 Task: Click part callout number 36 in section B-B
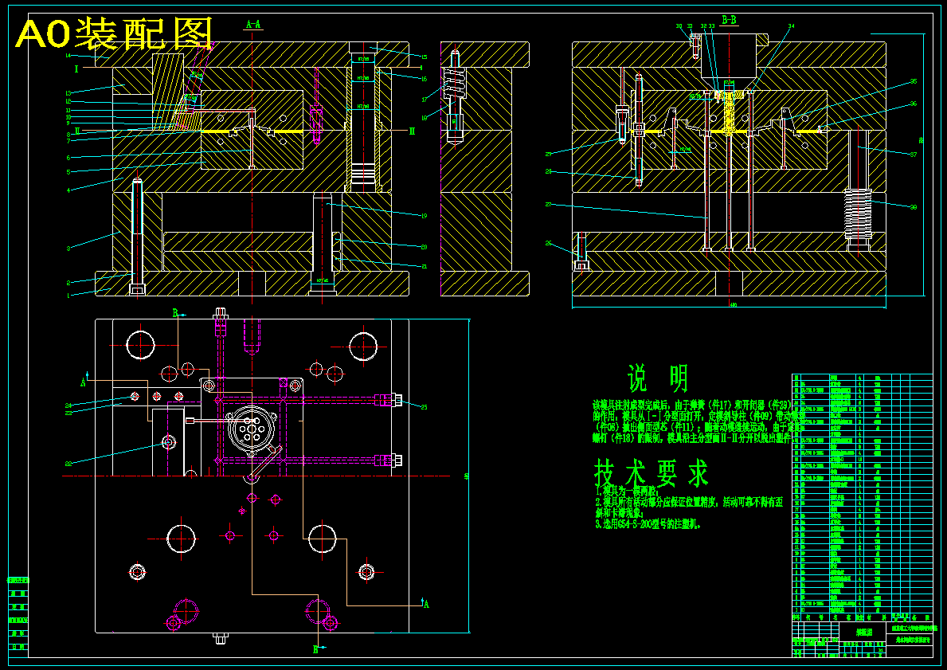click(914, 104)
